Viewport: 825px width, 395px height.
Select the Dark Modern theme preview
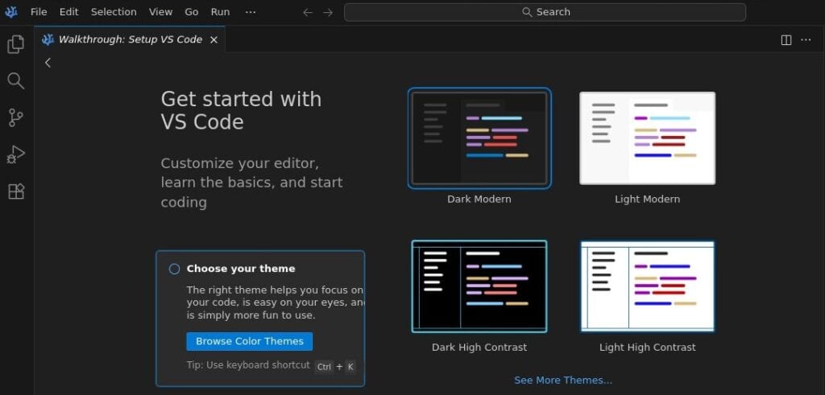click(x=479, y=138)
